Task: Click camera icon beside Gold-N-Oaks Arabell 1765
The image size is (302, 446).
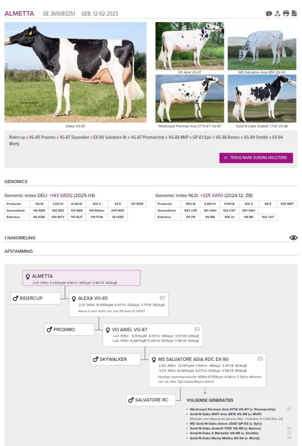Action: [x=289, y=428]
